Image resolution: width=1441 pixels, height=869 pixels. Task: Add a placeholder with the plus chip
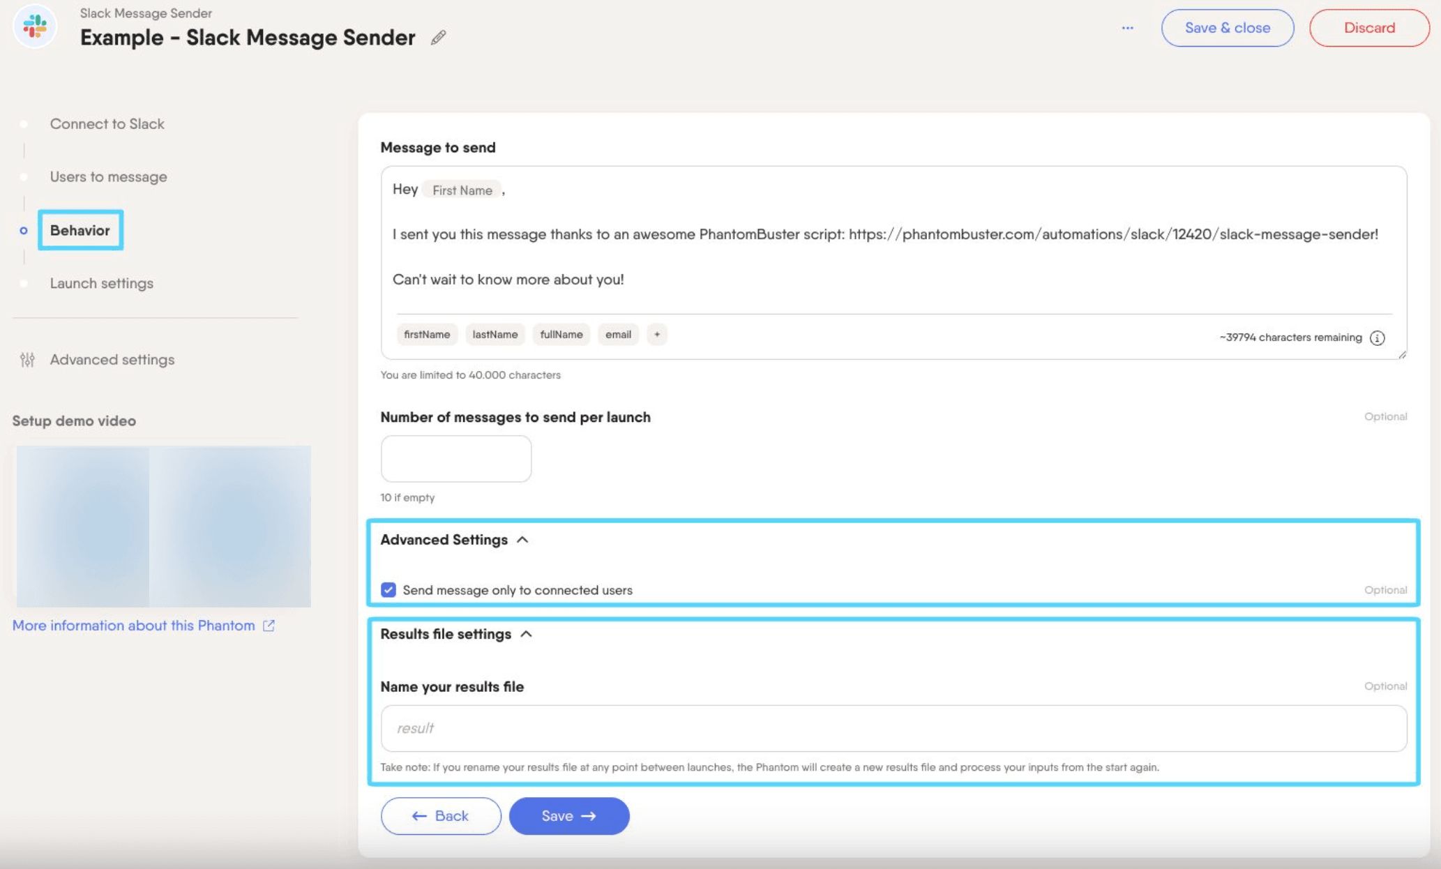point(656,335)
